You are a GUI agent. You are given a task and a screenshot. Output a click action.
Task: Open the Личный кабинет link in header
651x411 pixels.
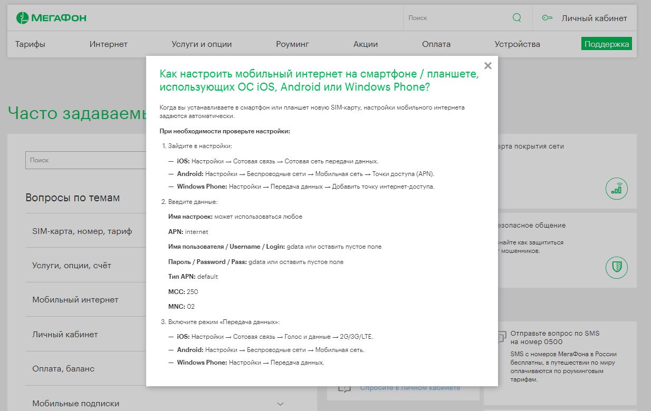pos(594,18)
